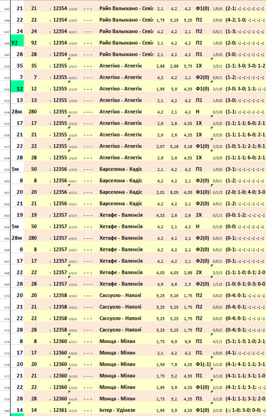Click '2X' bet cell in row 163
The width and height of the screenshot is (266, 416).
pyautogui.click(x=199, y=215)
